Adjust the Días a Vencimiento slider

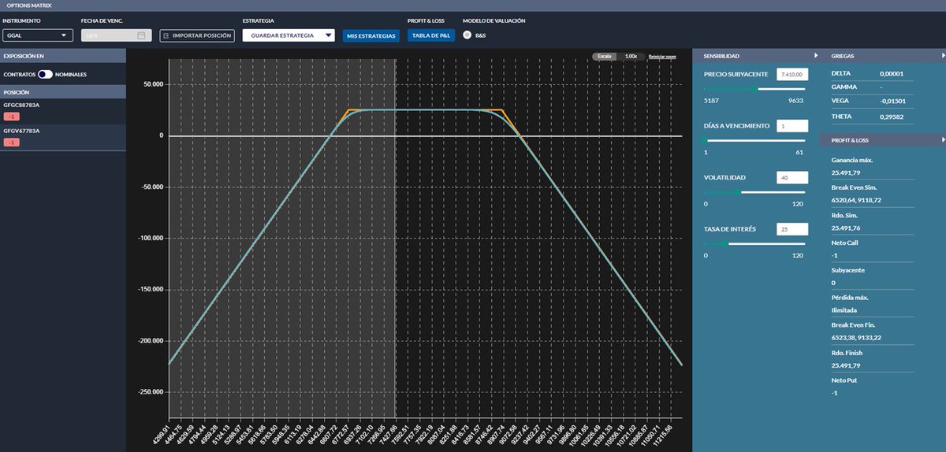[755, 140]
